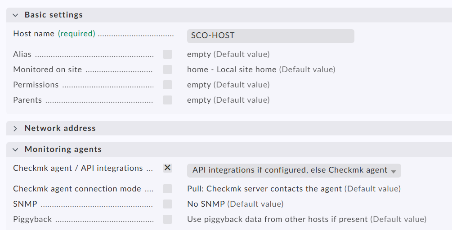The width and height of the screenshot is (452, 230).
Task: Enable Checkmk agent connection mode checkbox
Action: (167, 189)
